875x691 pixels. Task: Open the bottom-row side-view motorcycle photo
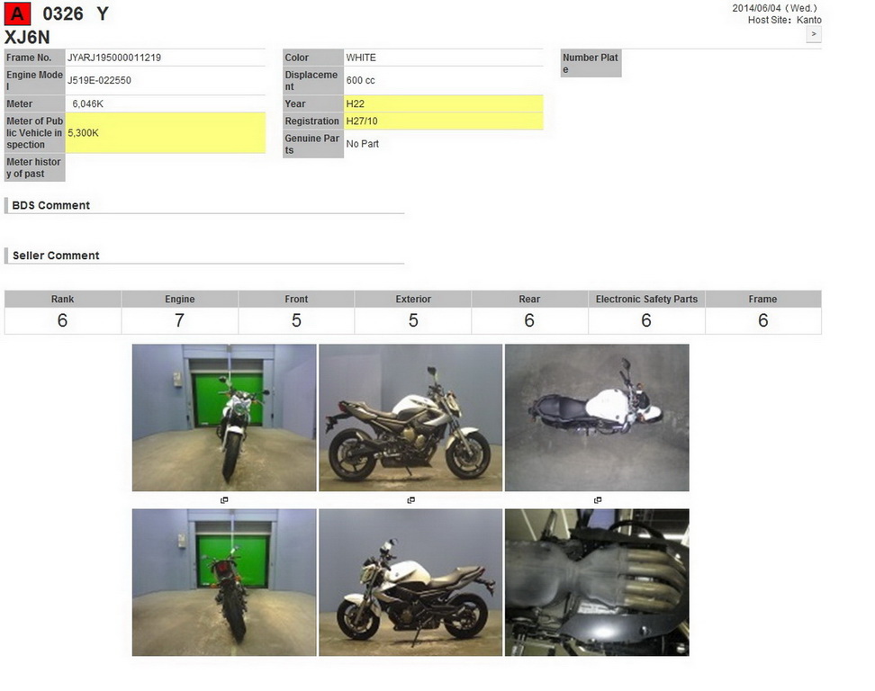[x=410, y=582]
